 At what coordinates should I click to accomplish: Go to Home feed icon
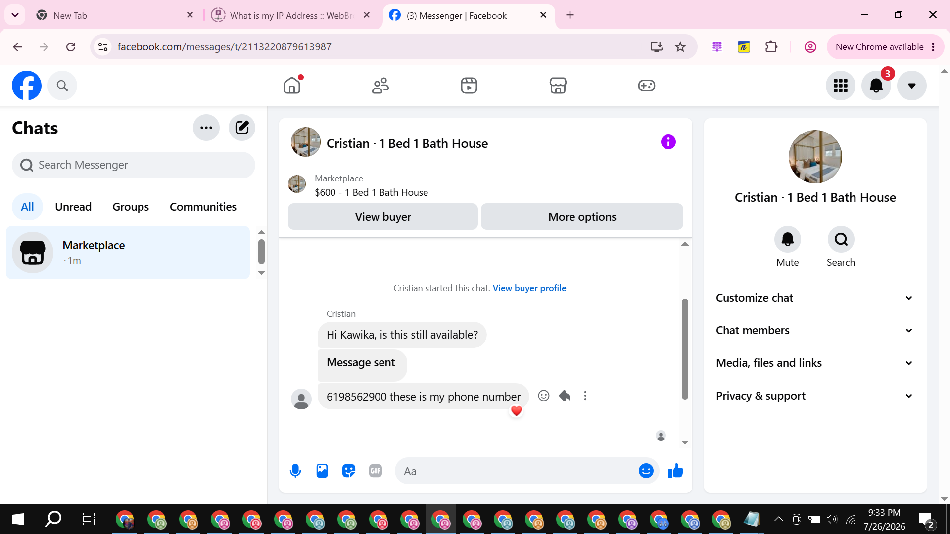point(292,86)
